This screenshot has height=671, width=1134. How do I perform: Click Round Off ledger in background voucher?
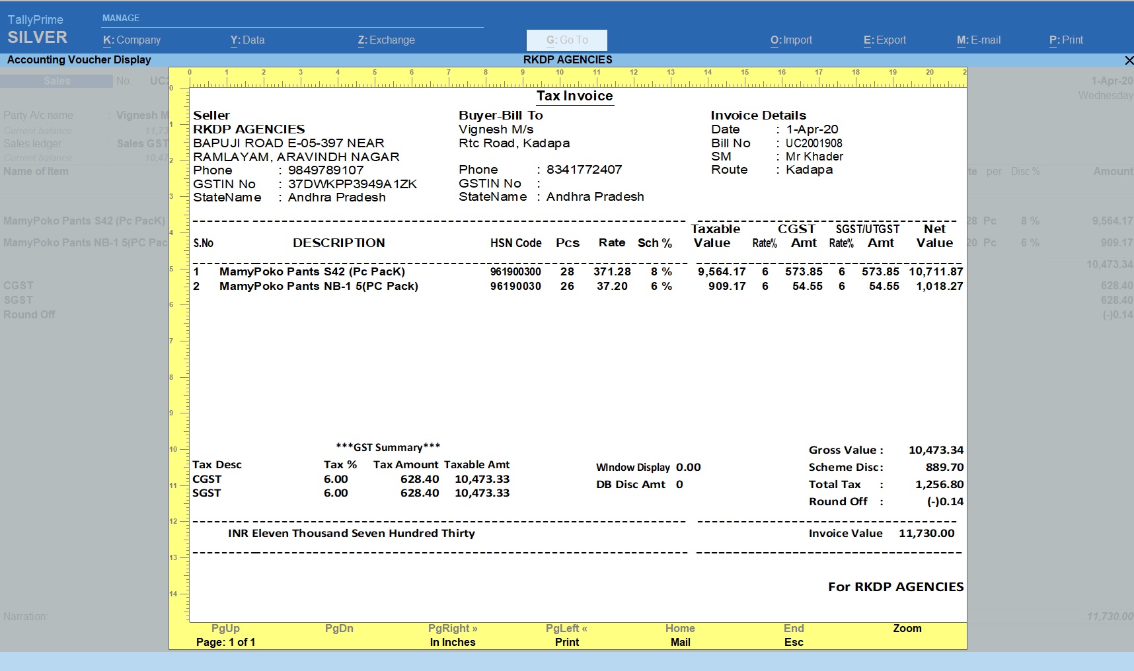[29, 314]
